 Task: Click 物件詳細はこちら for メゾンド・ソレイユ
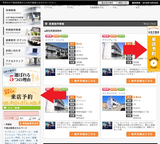(x=84, y=81)
